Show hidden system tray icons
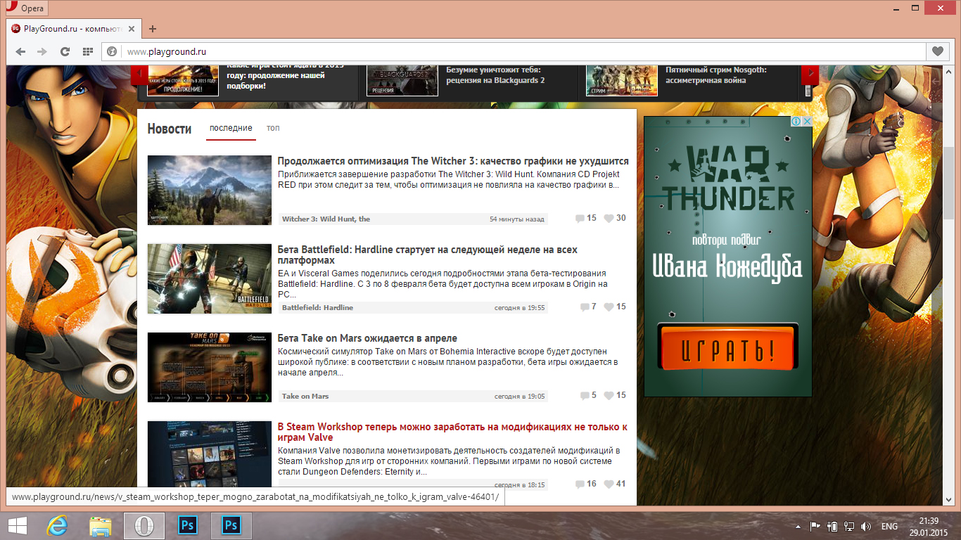The width and height of the screenshot is (961, 540). 798,526
